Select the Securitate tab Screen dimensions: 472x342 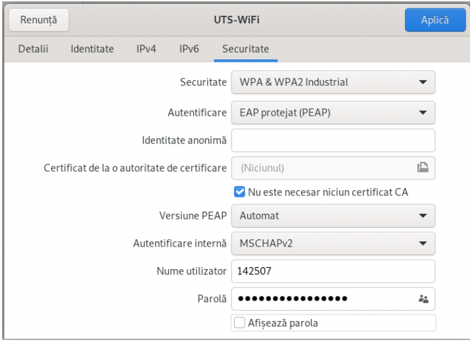coord(246,49)
